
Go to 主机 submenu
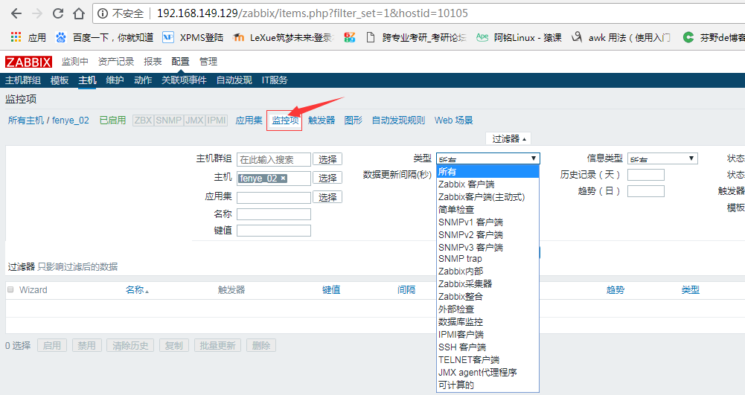coord(87,80)
